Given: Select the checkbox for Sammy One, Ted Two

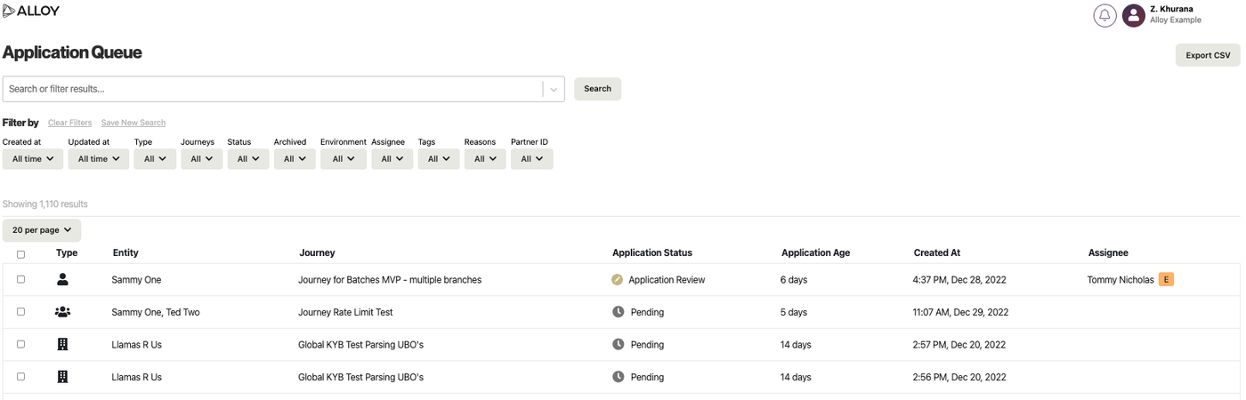Looking at the screenshot, I should pyautogui.click(x=21, y=312).
